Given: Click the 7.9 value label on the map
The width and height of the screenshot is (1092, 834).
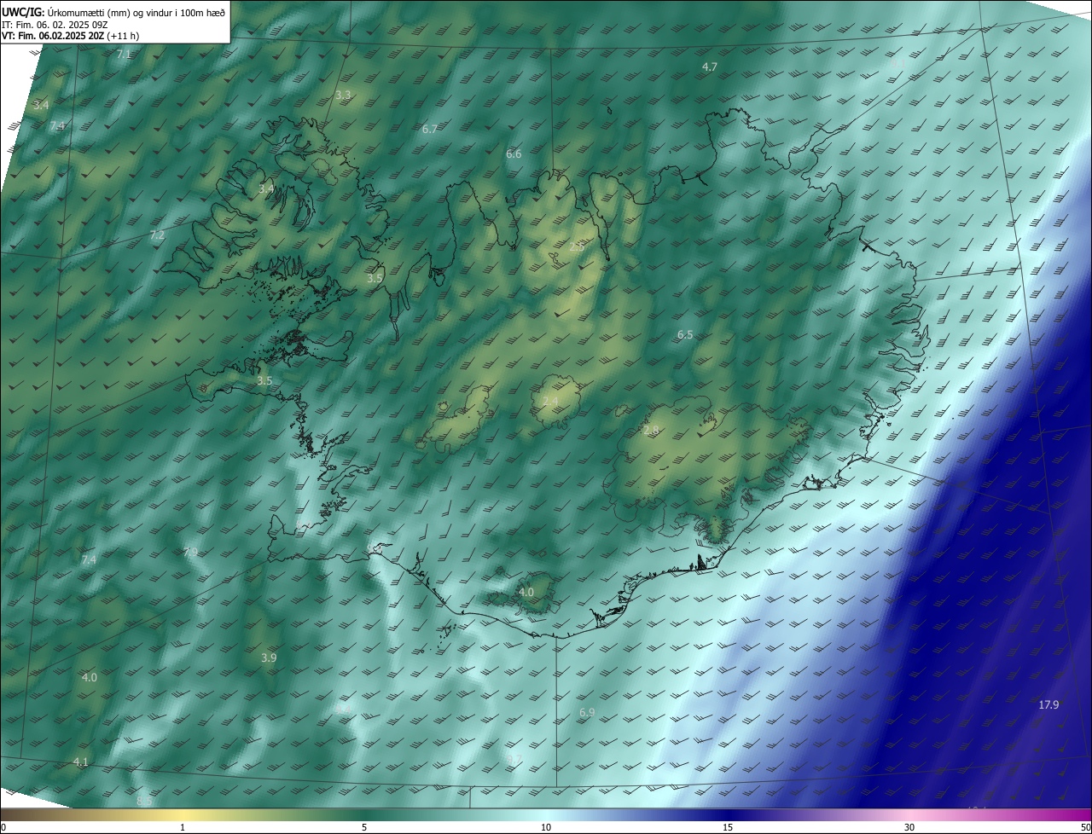Looking at the screenshot, I should pos(190,553).
